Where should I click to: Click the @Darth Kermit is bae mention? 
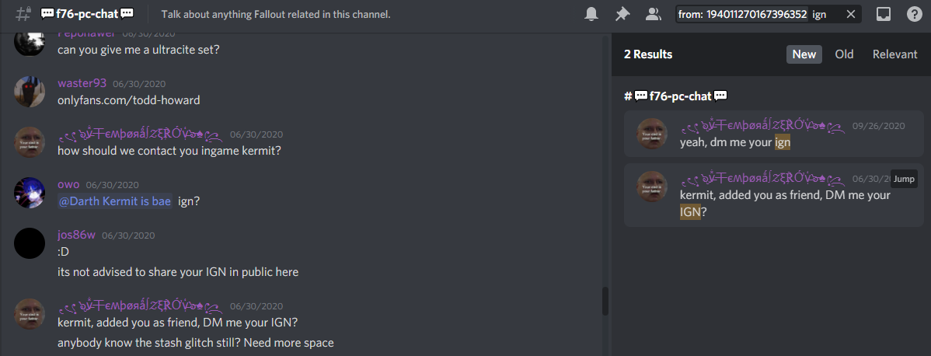[114, 201]
